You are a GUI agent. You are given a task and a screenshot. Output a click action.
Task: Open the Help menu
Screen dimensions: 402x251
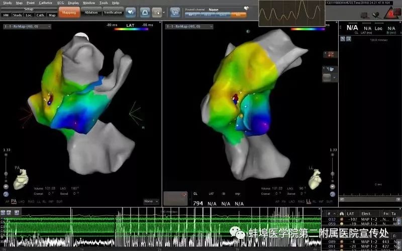click(x=116, y=3)
